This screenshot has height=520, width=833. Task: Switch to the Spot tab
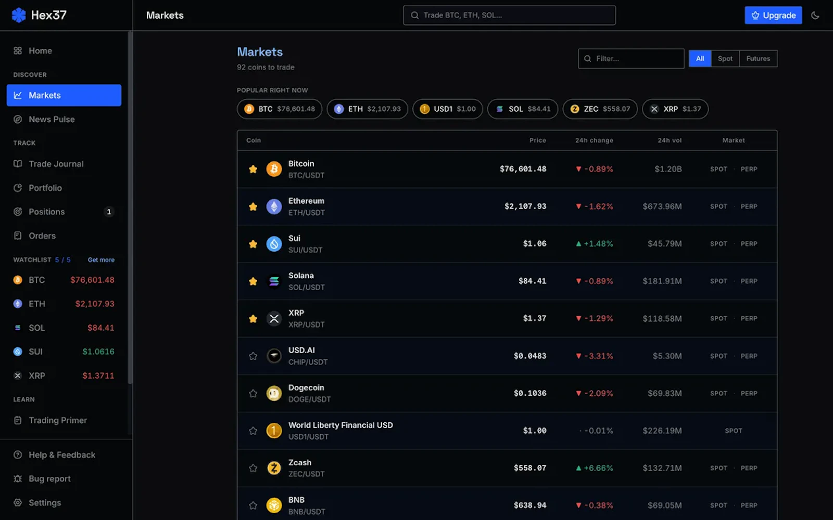pos(725,59)
